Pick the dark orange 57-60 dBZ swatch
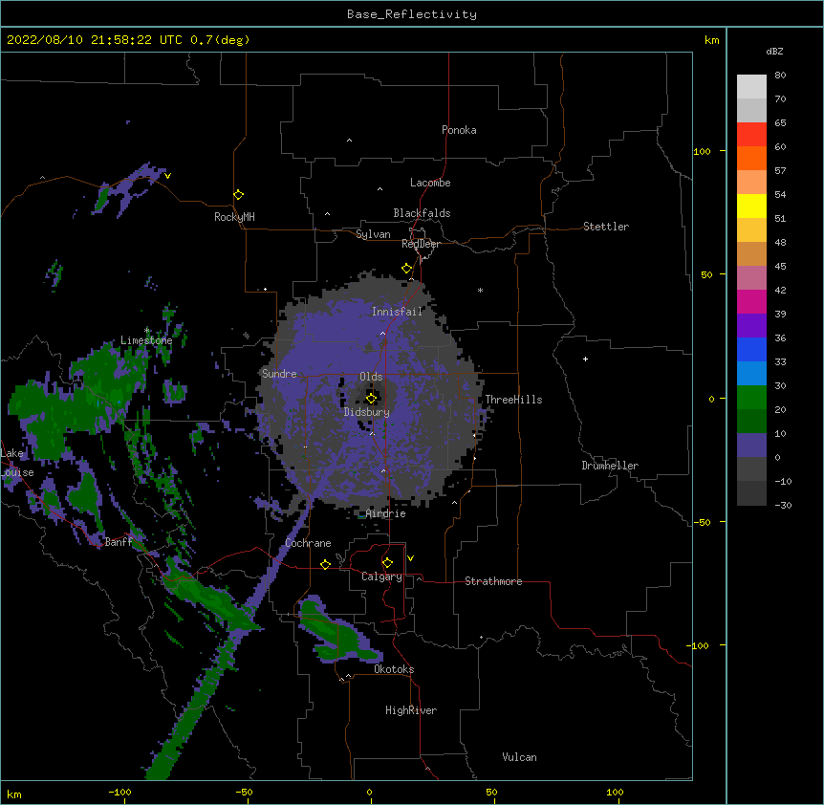This screenshot has width=824, height=805. tap(751, 158)
